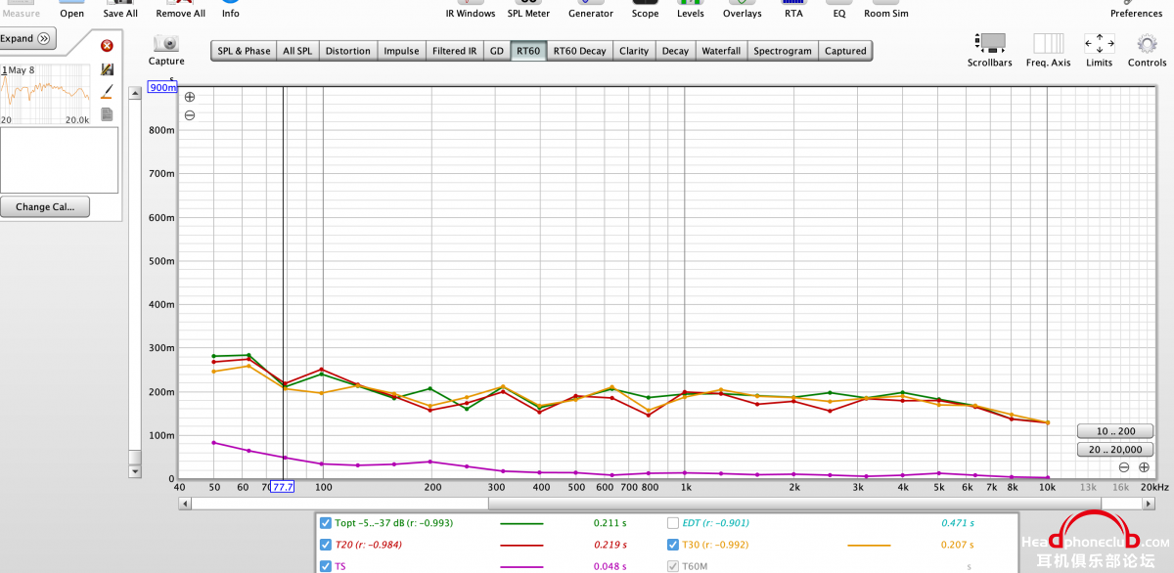This screenshot has height=573, width=1174.
Task: Switch to the Impulse tab
Action: pyautogui.click(x=401, y=51)
